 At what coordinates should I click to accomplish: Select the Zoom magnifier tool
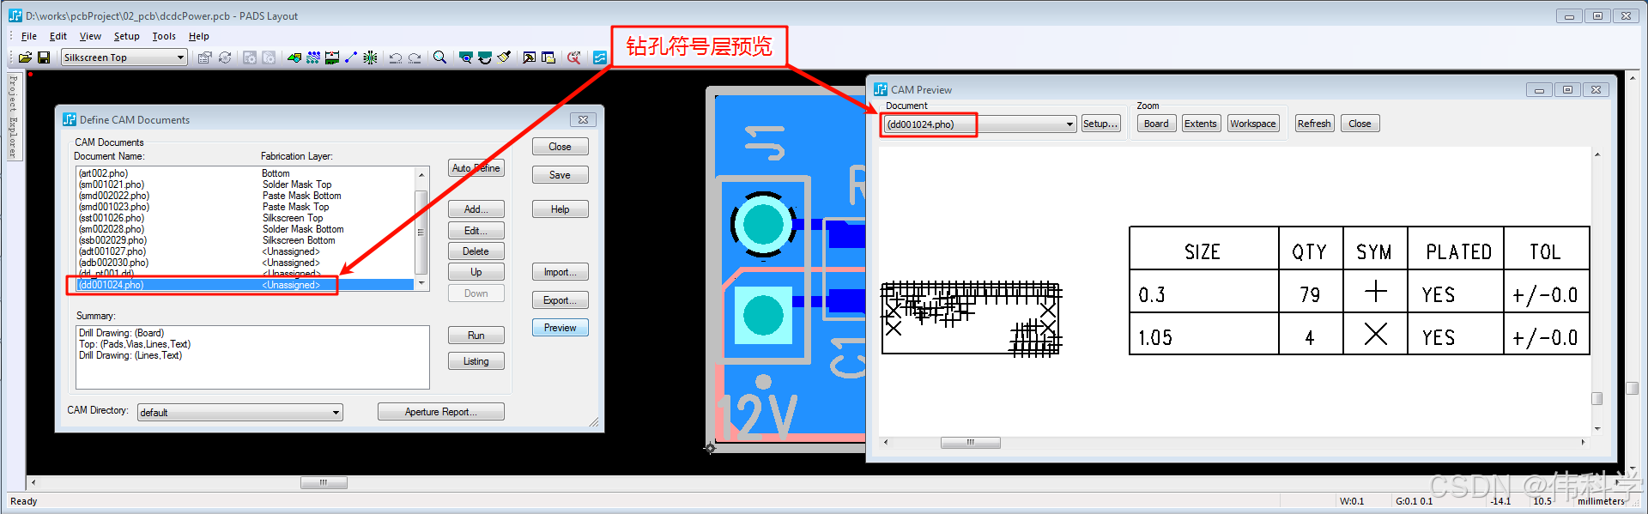pyautogui.click(x=439, y=57)
